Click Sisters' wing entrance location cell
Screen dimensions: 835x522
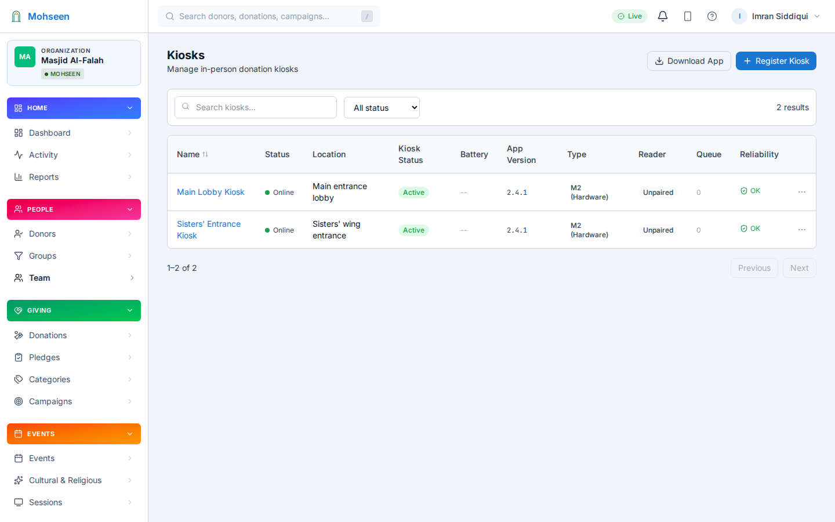point(336,230)
